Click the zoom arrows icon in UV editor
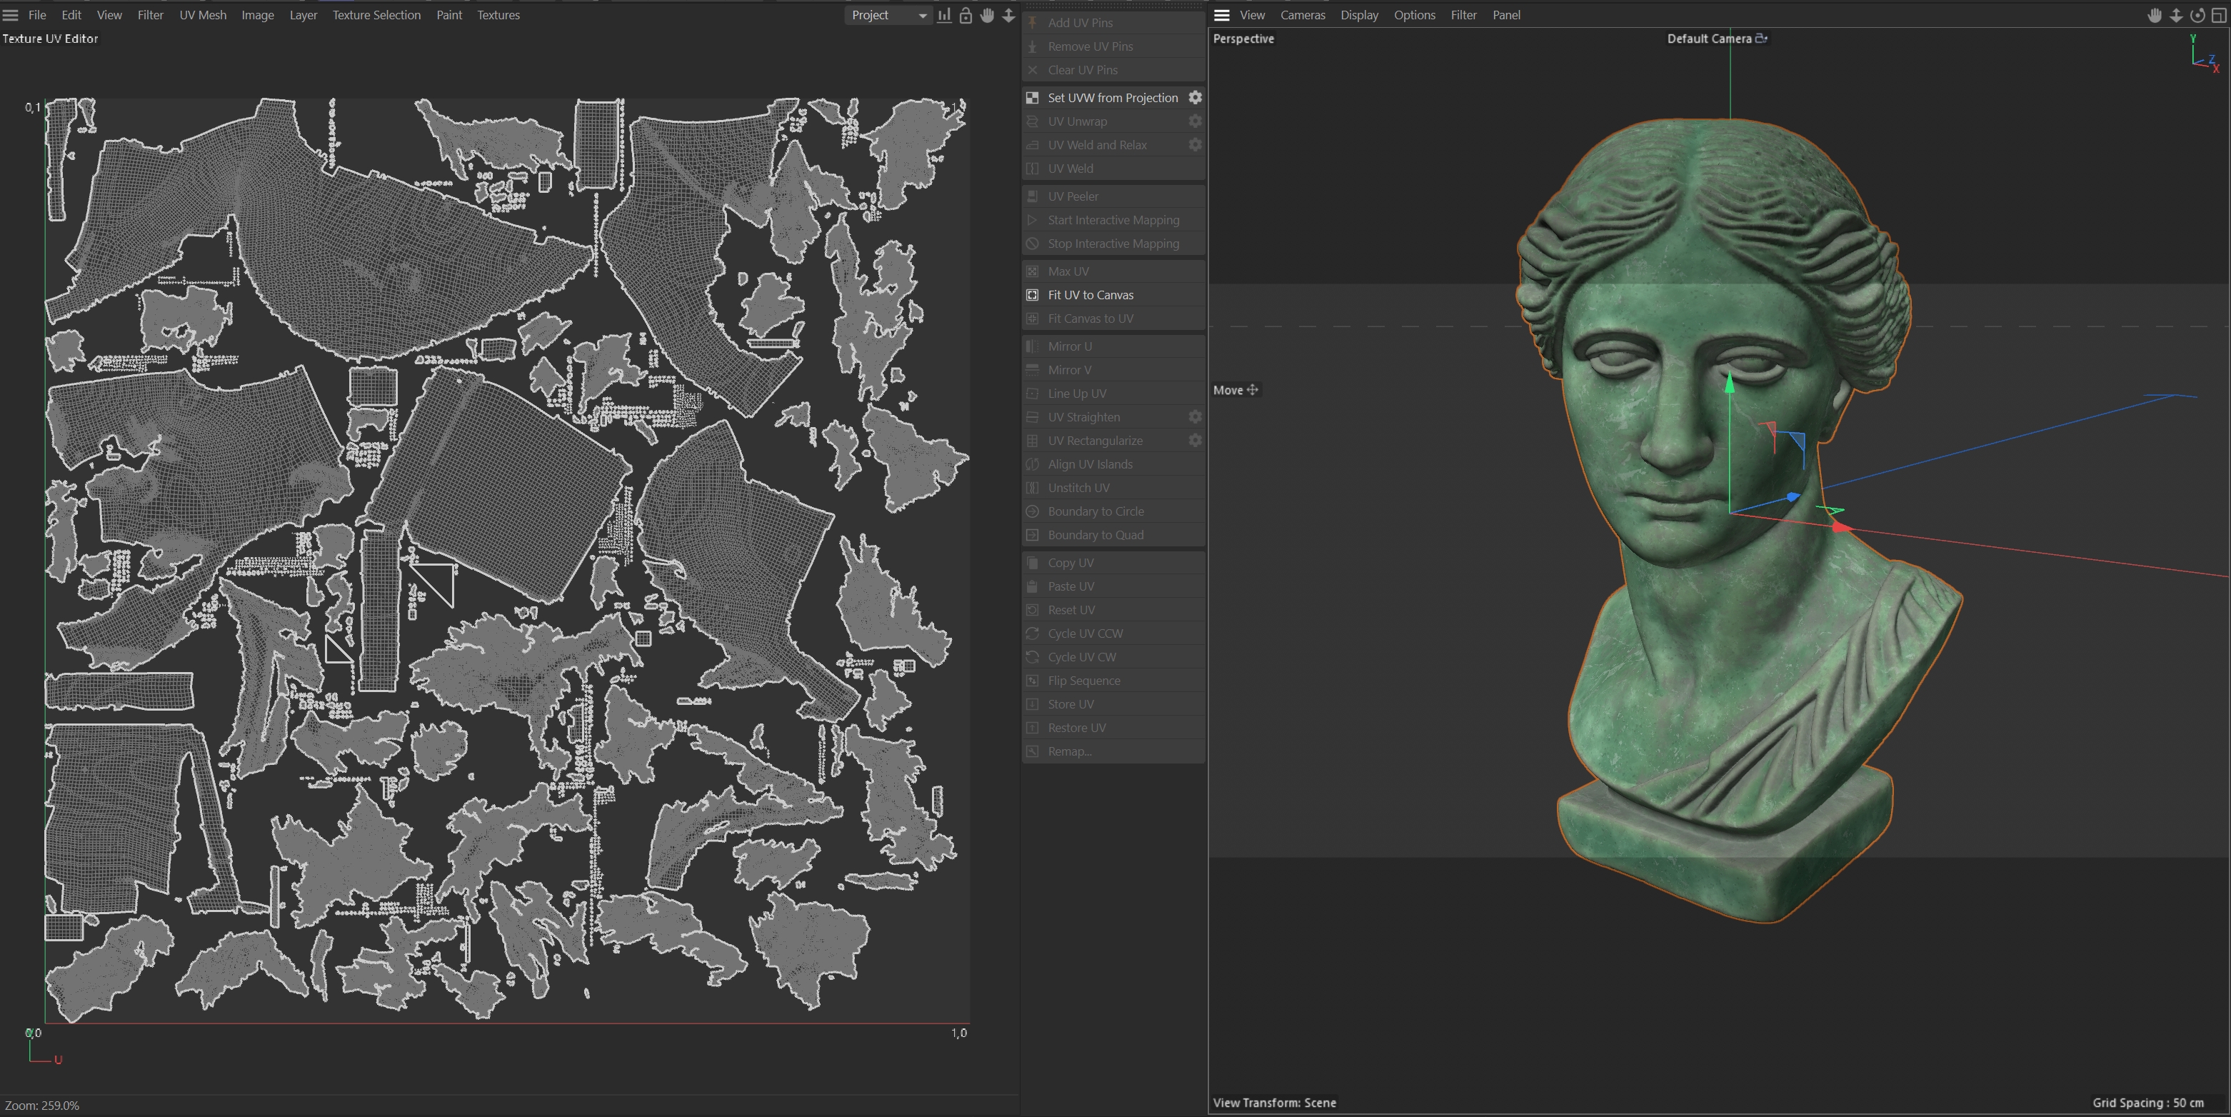This screenshot has width=2231, height=1117. tap(1008, 16)
